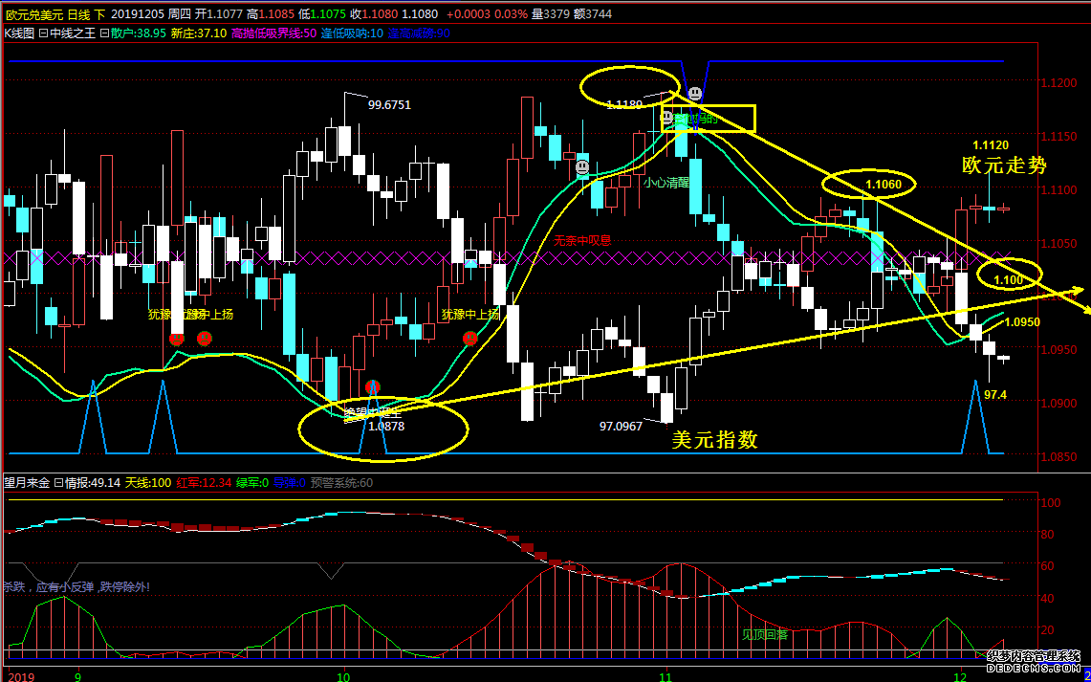The height and width of the screenshot is (682, 1091).
Task: Click the 日线 period label
Action: click(78, 13)
